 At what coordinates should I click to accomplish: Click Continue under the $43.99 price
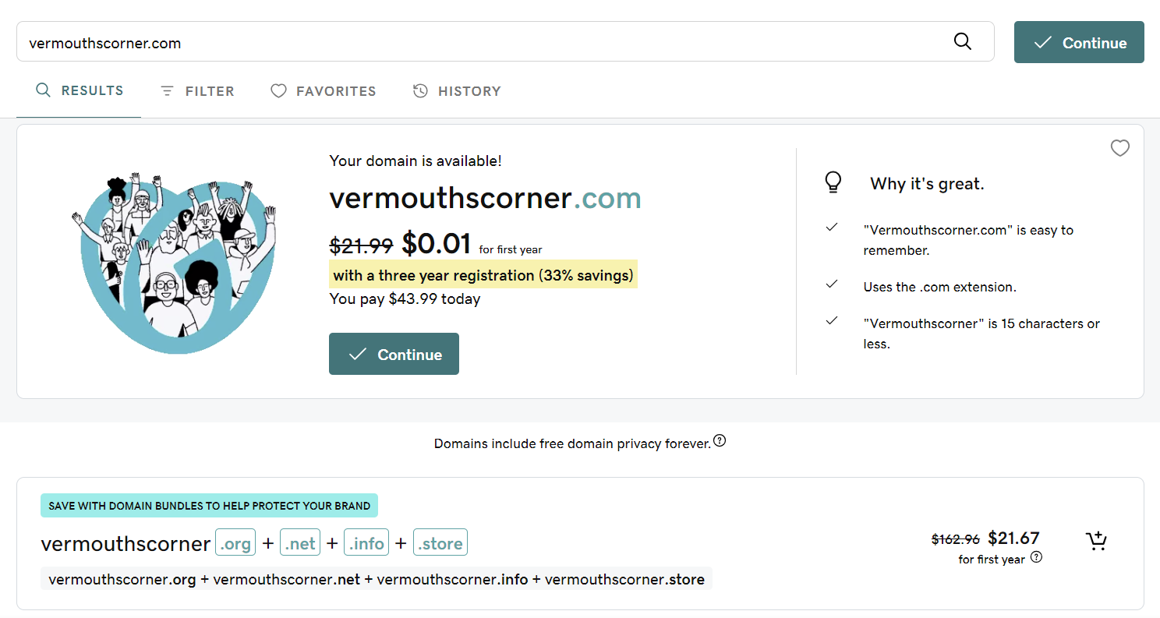pyautogui.click(x=394, y=355)
